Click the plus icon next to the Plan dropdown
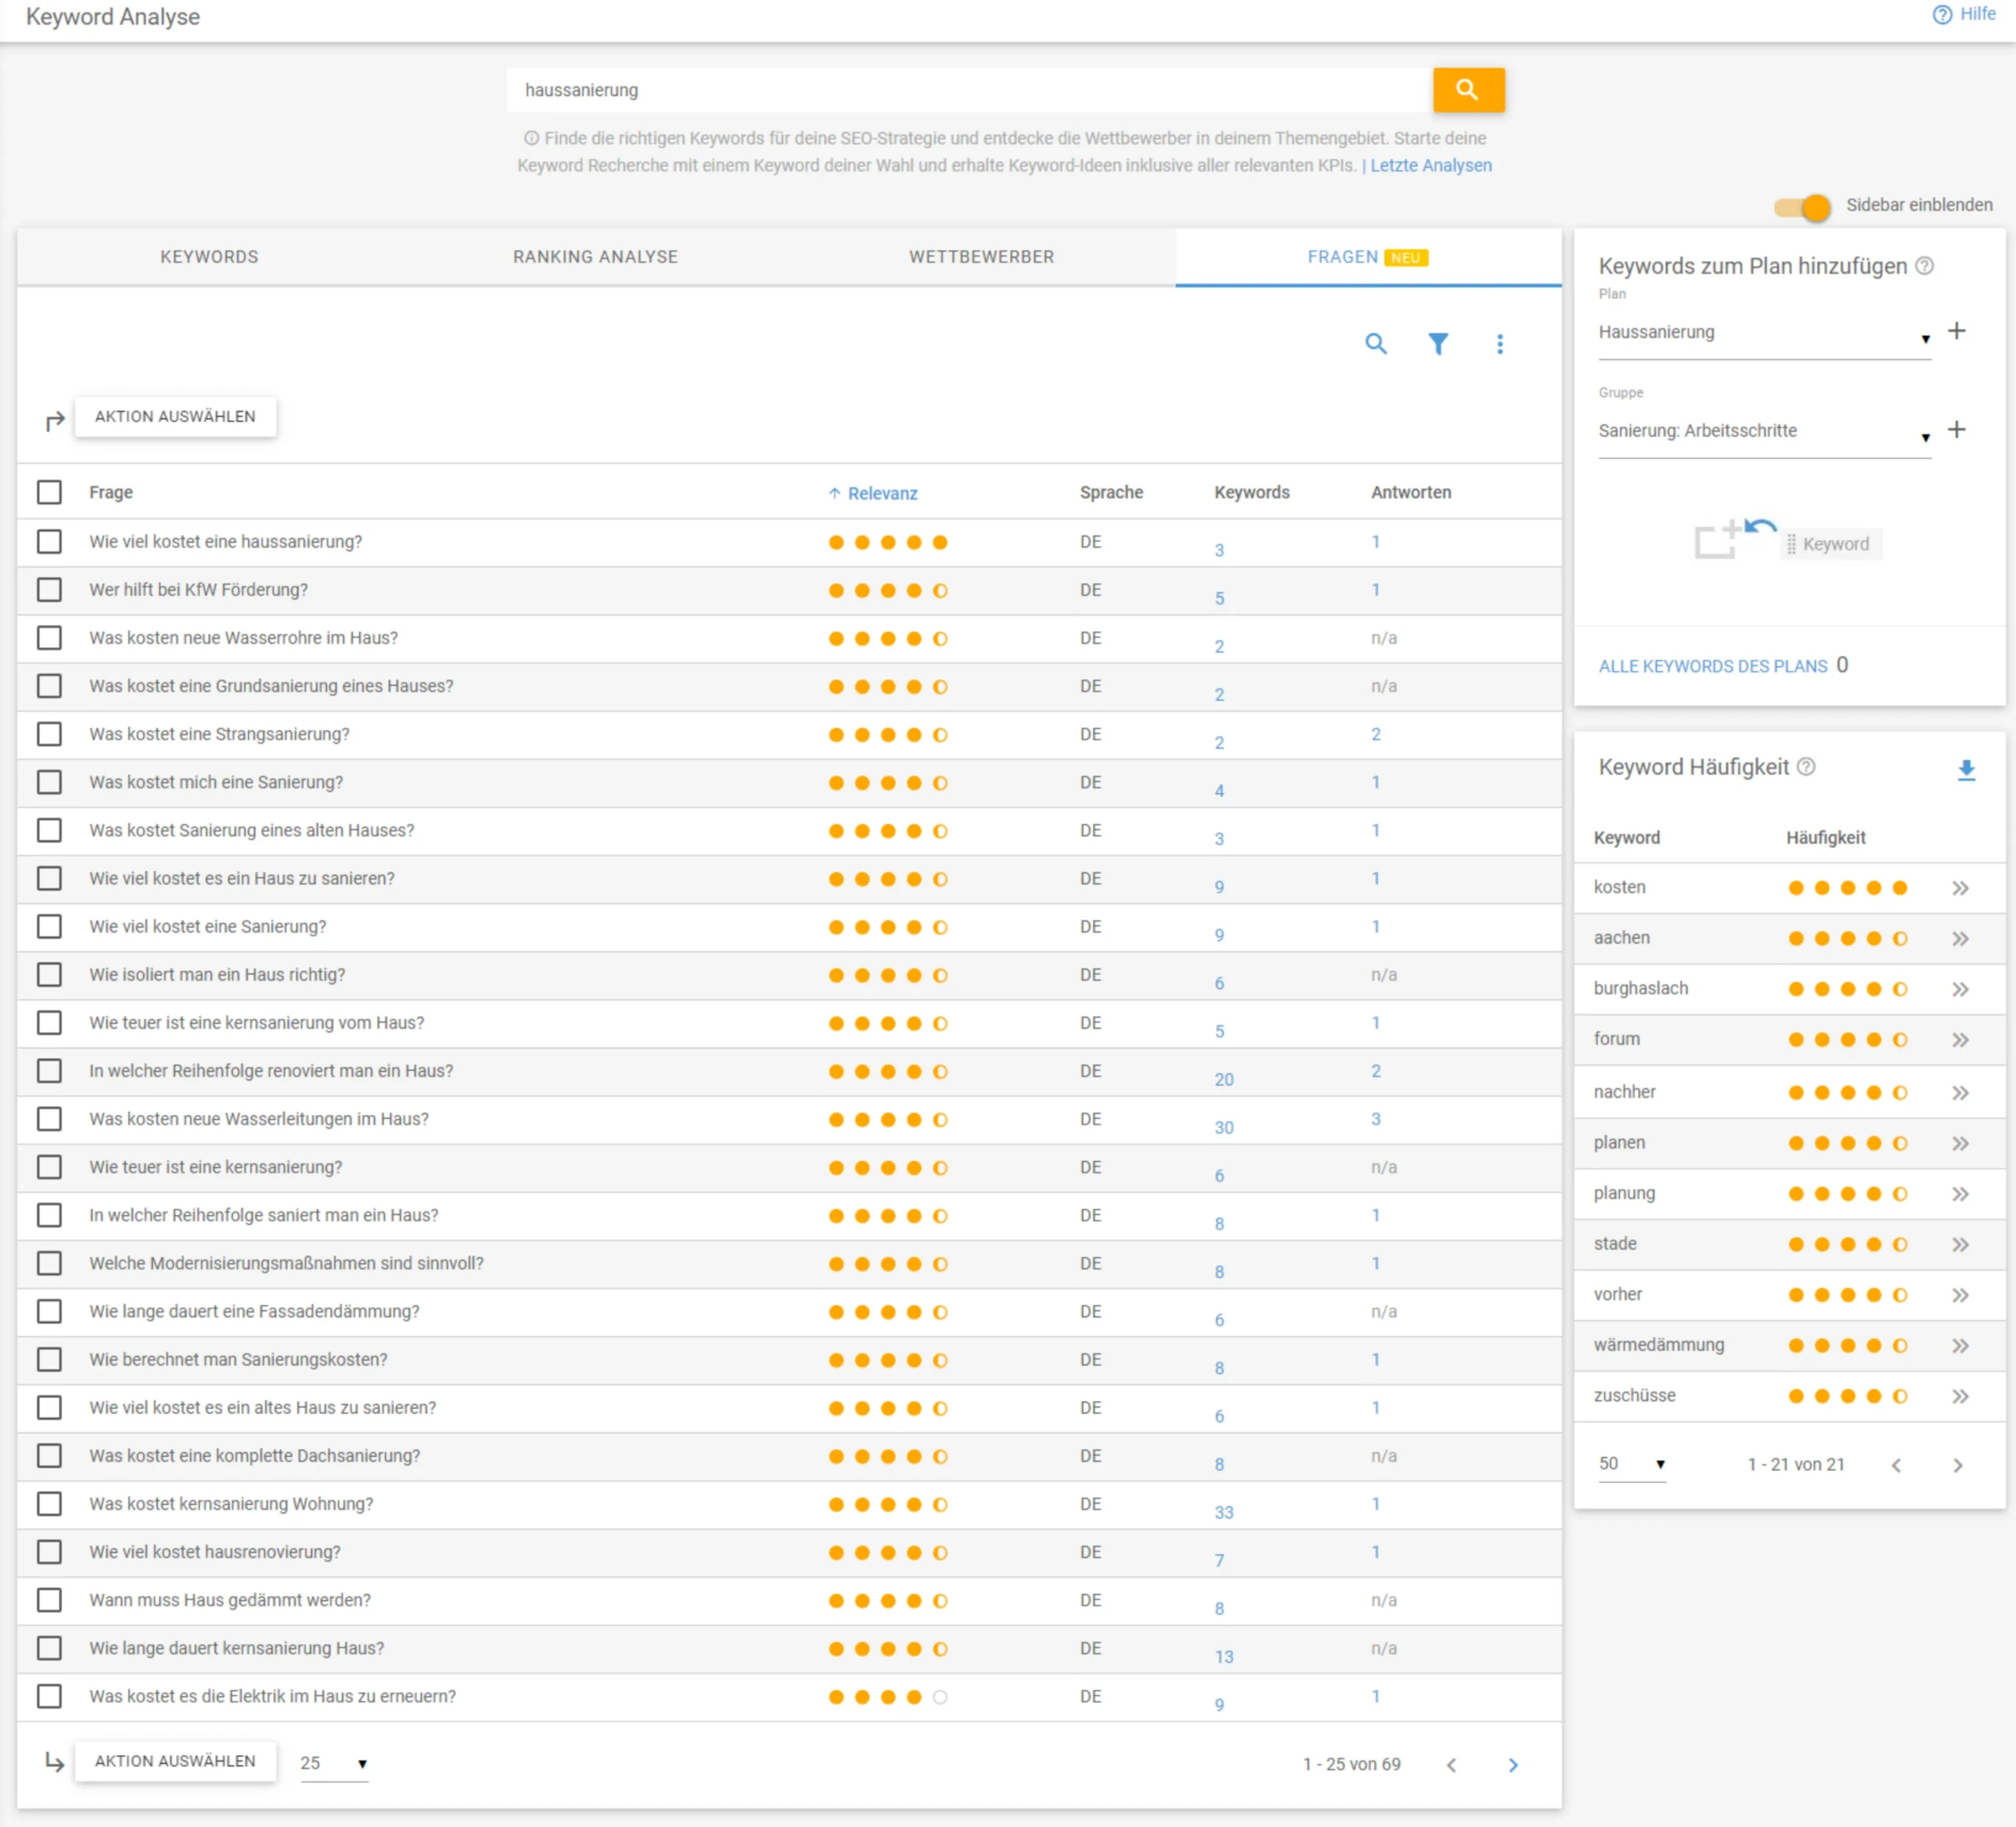 pyautogui.click(x=1956, y=331)
